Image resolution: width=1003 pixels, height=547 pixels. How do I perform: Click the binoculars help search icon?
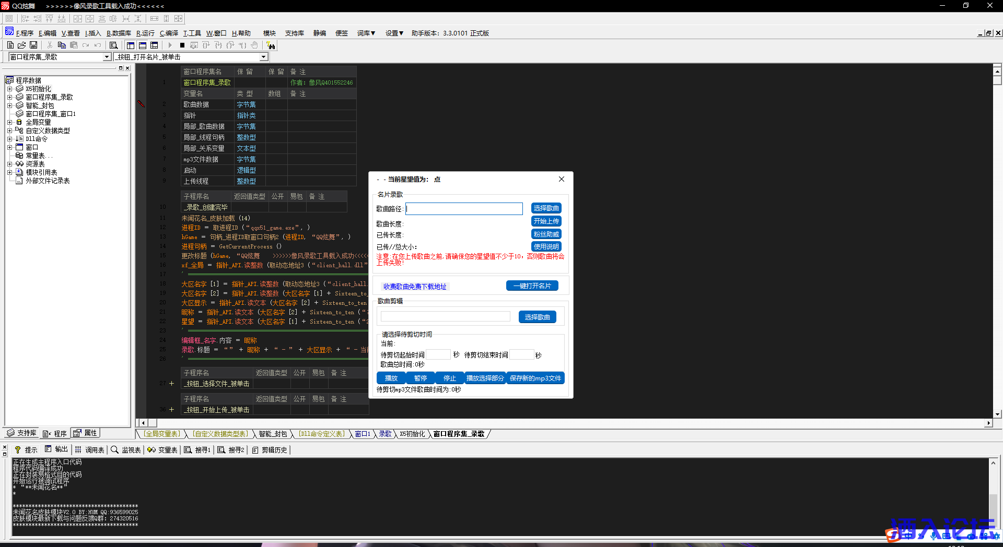coord(271,45)
